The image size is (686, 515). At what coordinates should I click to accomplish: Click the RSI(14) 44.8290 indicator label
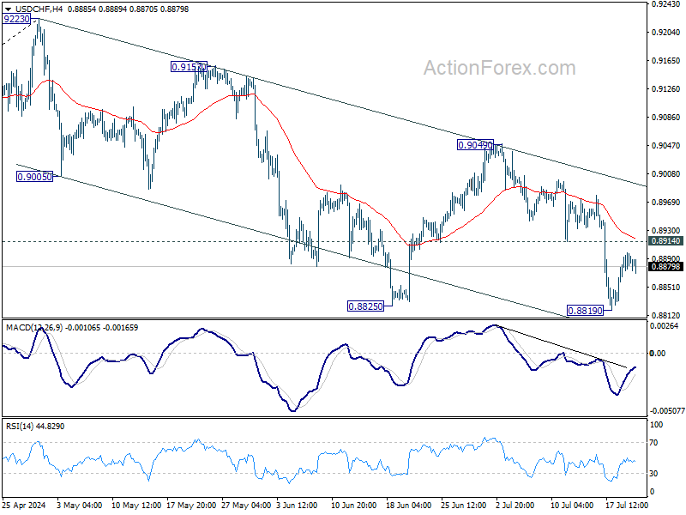coord(35,426)
